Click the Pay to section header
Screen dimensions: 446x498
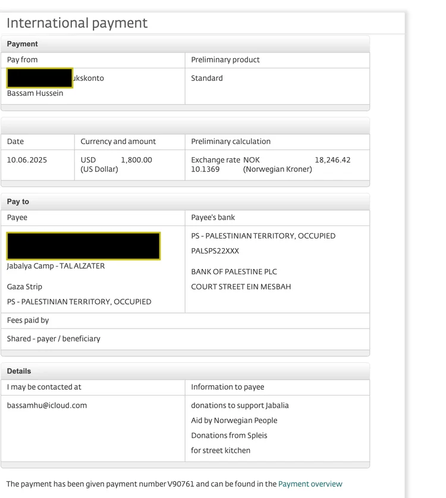coord(18,202)
